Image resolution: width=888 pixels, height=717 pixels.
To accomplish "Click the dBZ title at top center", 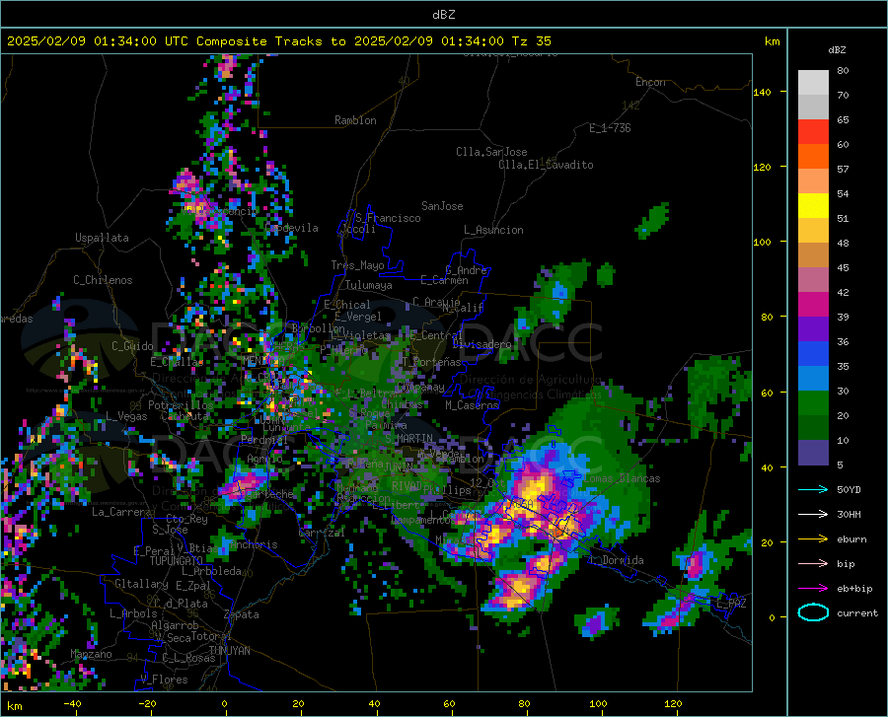I will (x=443, y=15).
